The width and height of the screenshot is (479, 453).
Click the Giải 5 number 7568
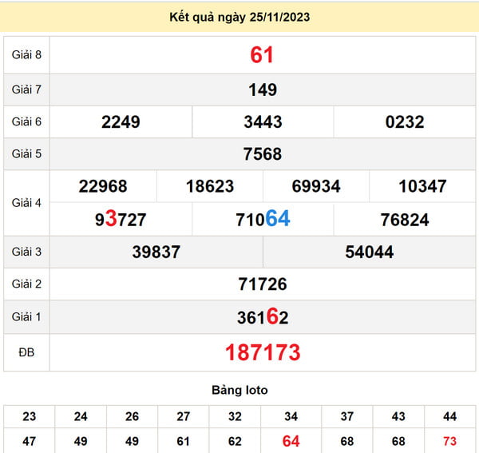click(x=262, y=154)
